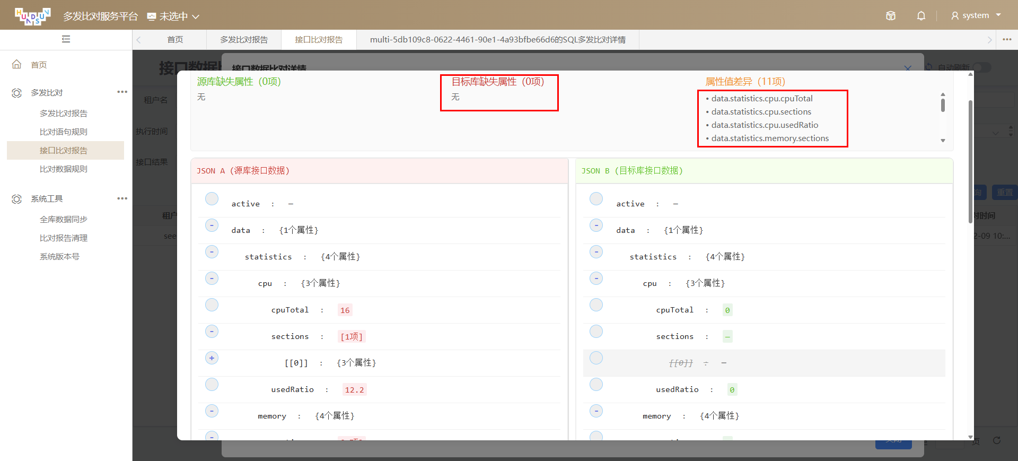This screenshot has height=461, width=1018.
Task: Switch to the 多发比对报告 tab
Action: pyautogui.click(x=244, y=40)
